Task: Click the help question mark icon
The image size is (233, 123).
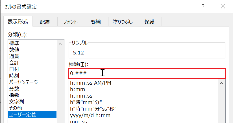Action: click(x=203, y=6)
